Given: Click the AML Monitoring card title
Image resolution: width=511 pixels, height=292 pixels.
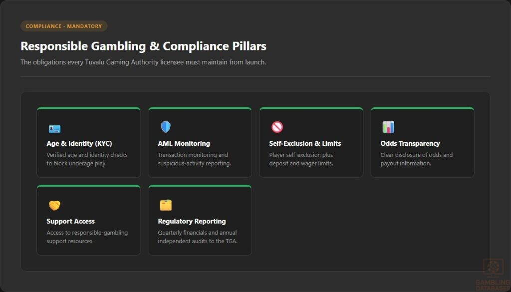Looking at the screenshot, I should point(184,143).
